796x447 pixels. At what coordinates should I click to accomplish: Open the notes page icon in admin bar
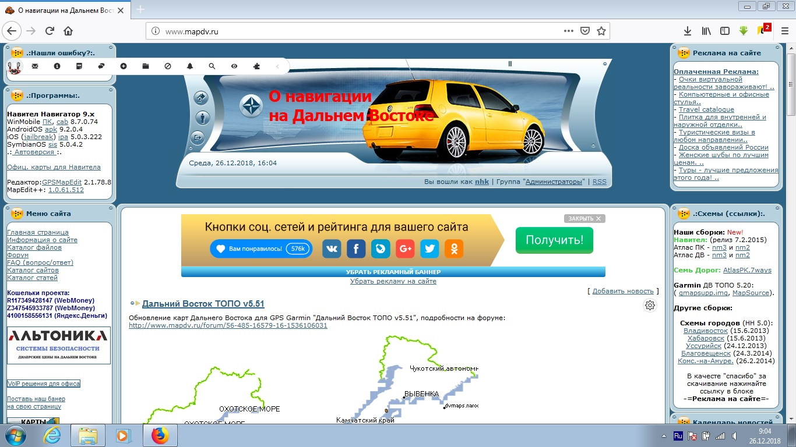(79, 66)
